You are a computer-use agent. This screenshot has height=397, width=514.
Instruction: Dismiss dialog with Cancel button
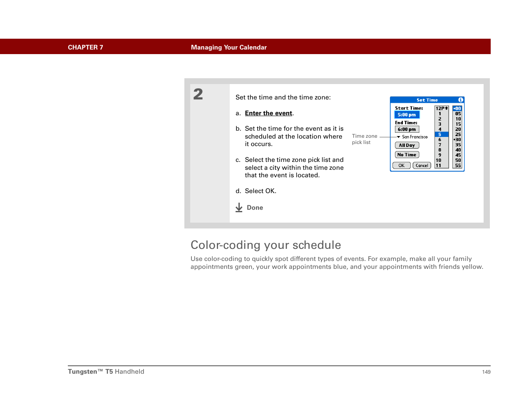coord(422,166)
